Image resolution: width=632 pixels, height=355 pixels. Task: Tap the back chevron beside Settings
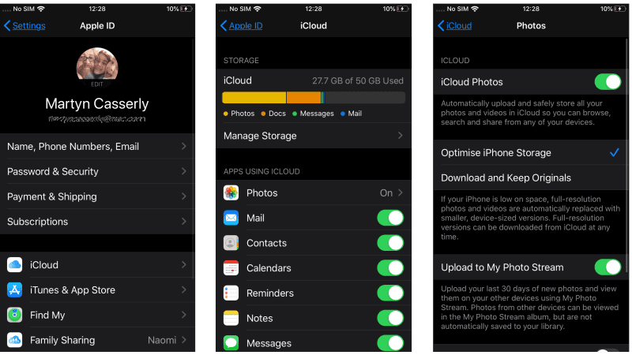point(7,26)
